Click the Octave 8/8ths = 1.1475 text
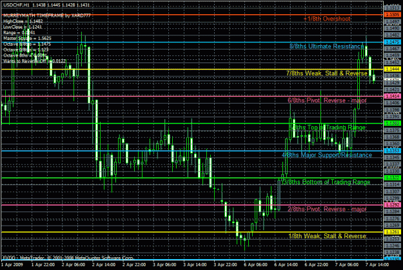 [x=27, y=44]
